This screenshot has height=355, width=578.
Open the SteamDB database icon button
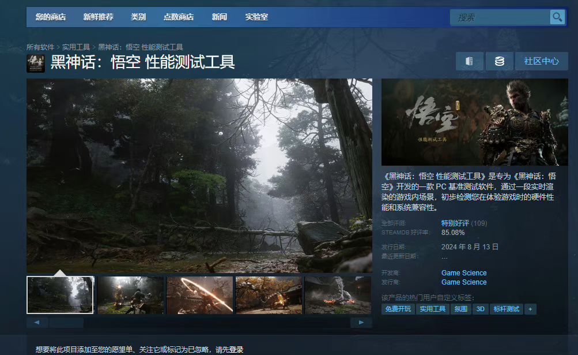[500, 61]
